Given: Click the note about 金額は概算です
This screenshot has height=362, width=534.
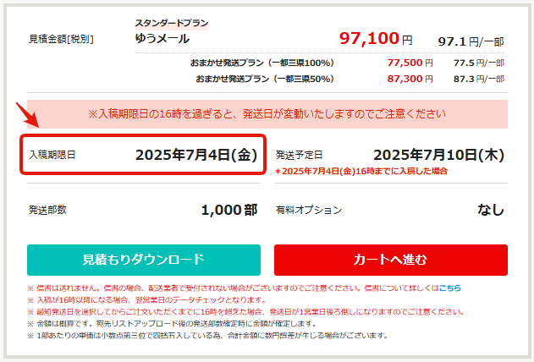Looking at the screenshot, I should [173, 324].
